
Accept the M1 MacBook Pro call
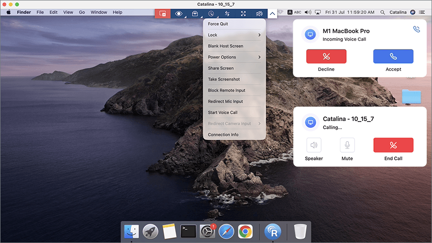click(393, 57)
